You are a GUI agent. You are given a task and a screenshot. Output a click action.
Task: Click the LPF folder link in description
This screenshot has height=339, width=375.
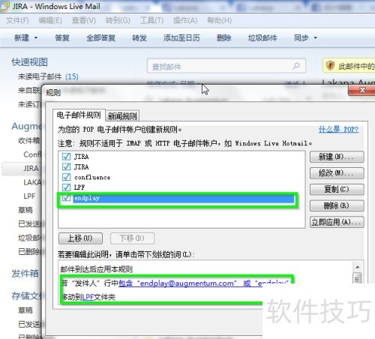pyautogui.click(x=88, y=297)
